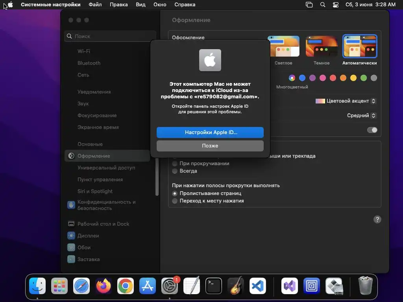Select purple accent color swatch
Viewport: 403px width, 302px height.
pyautogui.click(x=312, y=78)
